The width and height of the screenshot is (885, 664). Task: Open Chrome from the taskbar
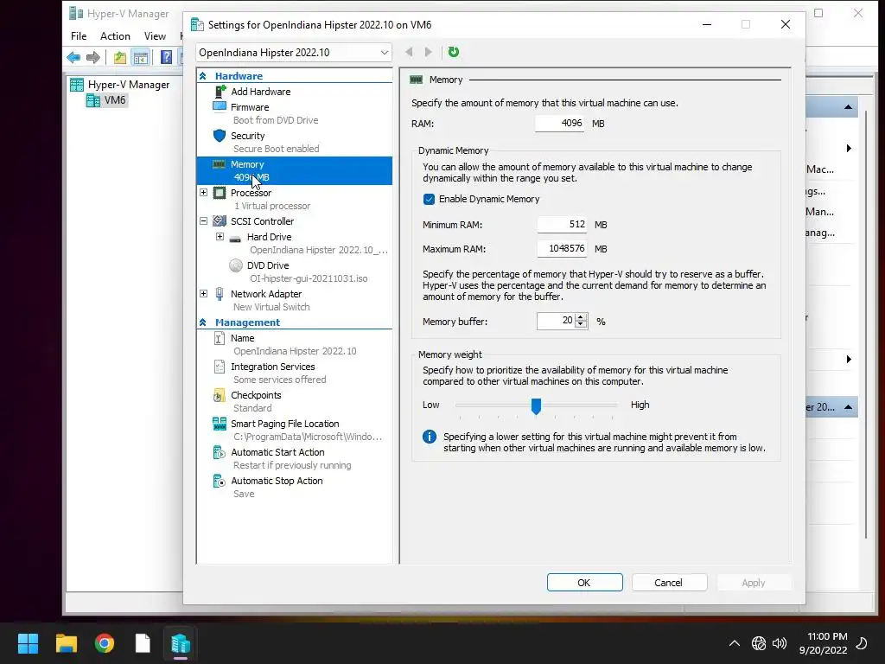tap(105, 643)
